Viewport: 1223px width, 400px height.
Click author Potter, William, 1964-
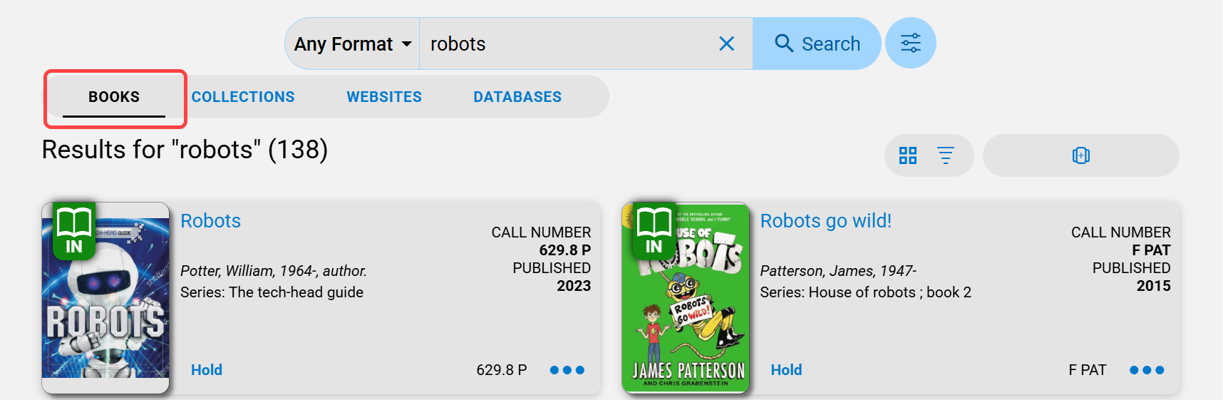274,271
